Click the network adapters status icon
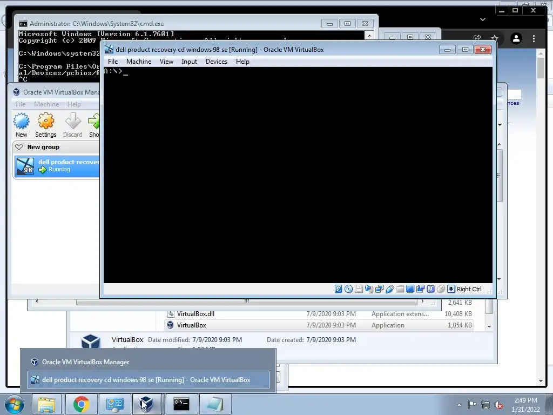The height and width of the screenshot is (415, 553). [x=380, y=289]
